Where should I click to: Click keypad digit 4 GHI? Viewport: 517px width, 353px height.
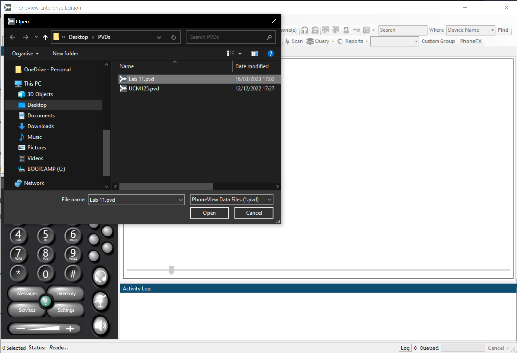pos(18,236)
